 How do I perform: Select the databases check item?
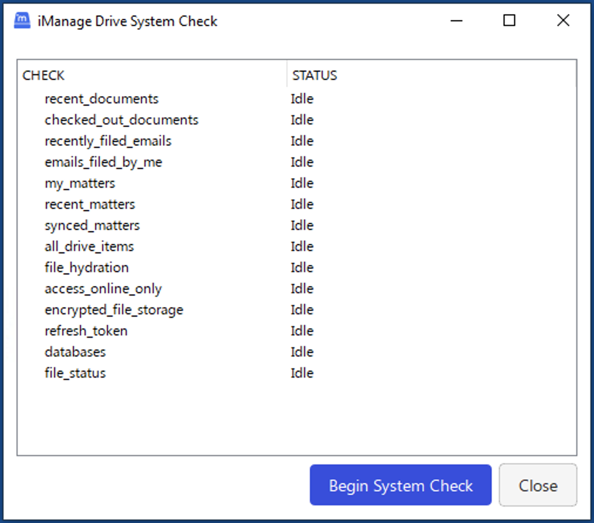click(75, 352)
